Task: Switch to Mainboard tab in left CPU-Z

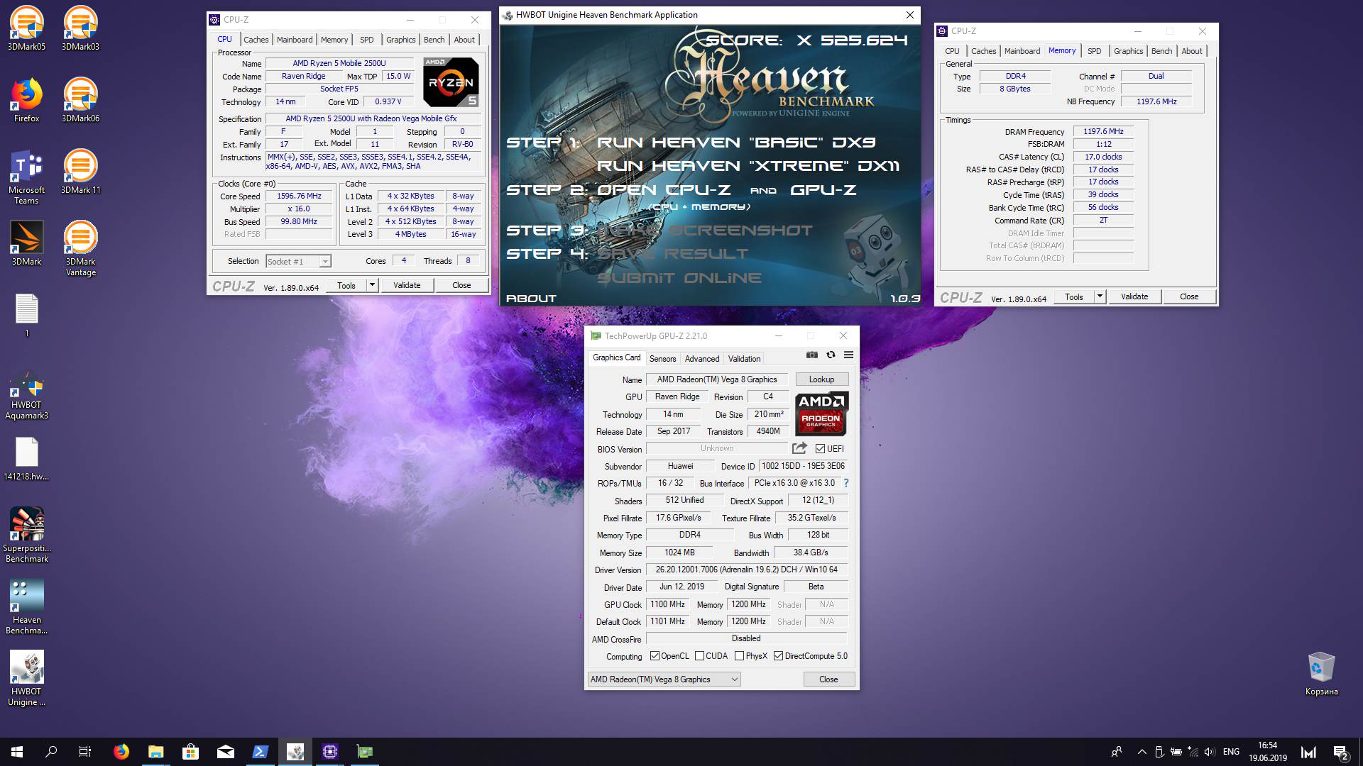Action: 295,40
